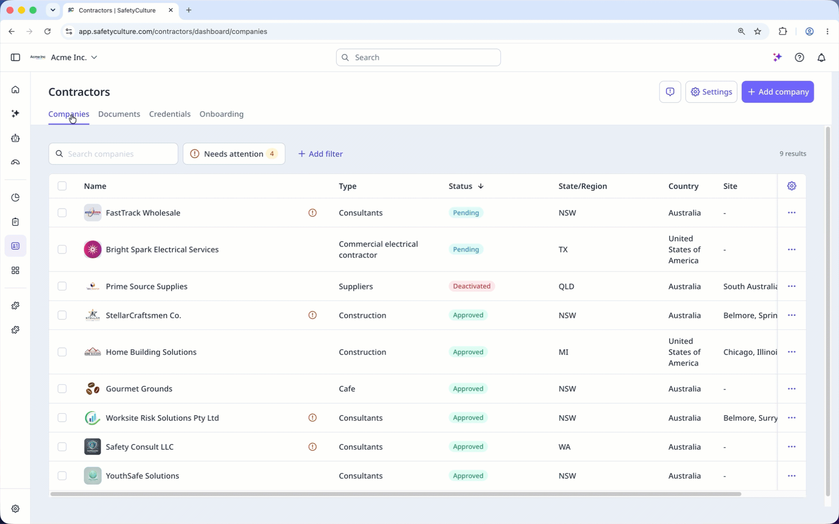Check the Home Building Solutions checkbox

62,352
